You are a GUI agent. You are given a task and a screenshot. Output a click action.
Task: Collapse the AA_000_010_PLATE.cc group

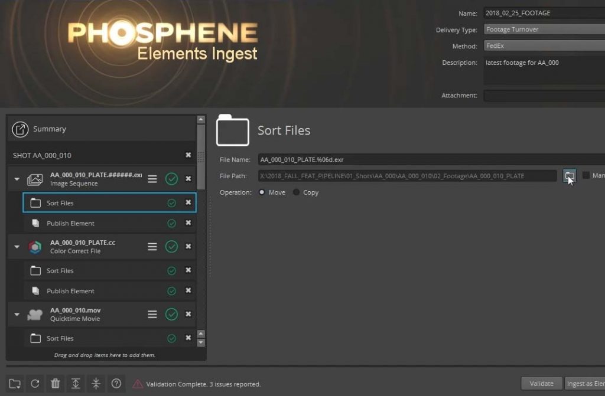pos(17,247)
